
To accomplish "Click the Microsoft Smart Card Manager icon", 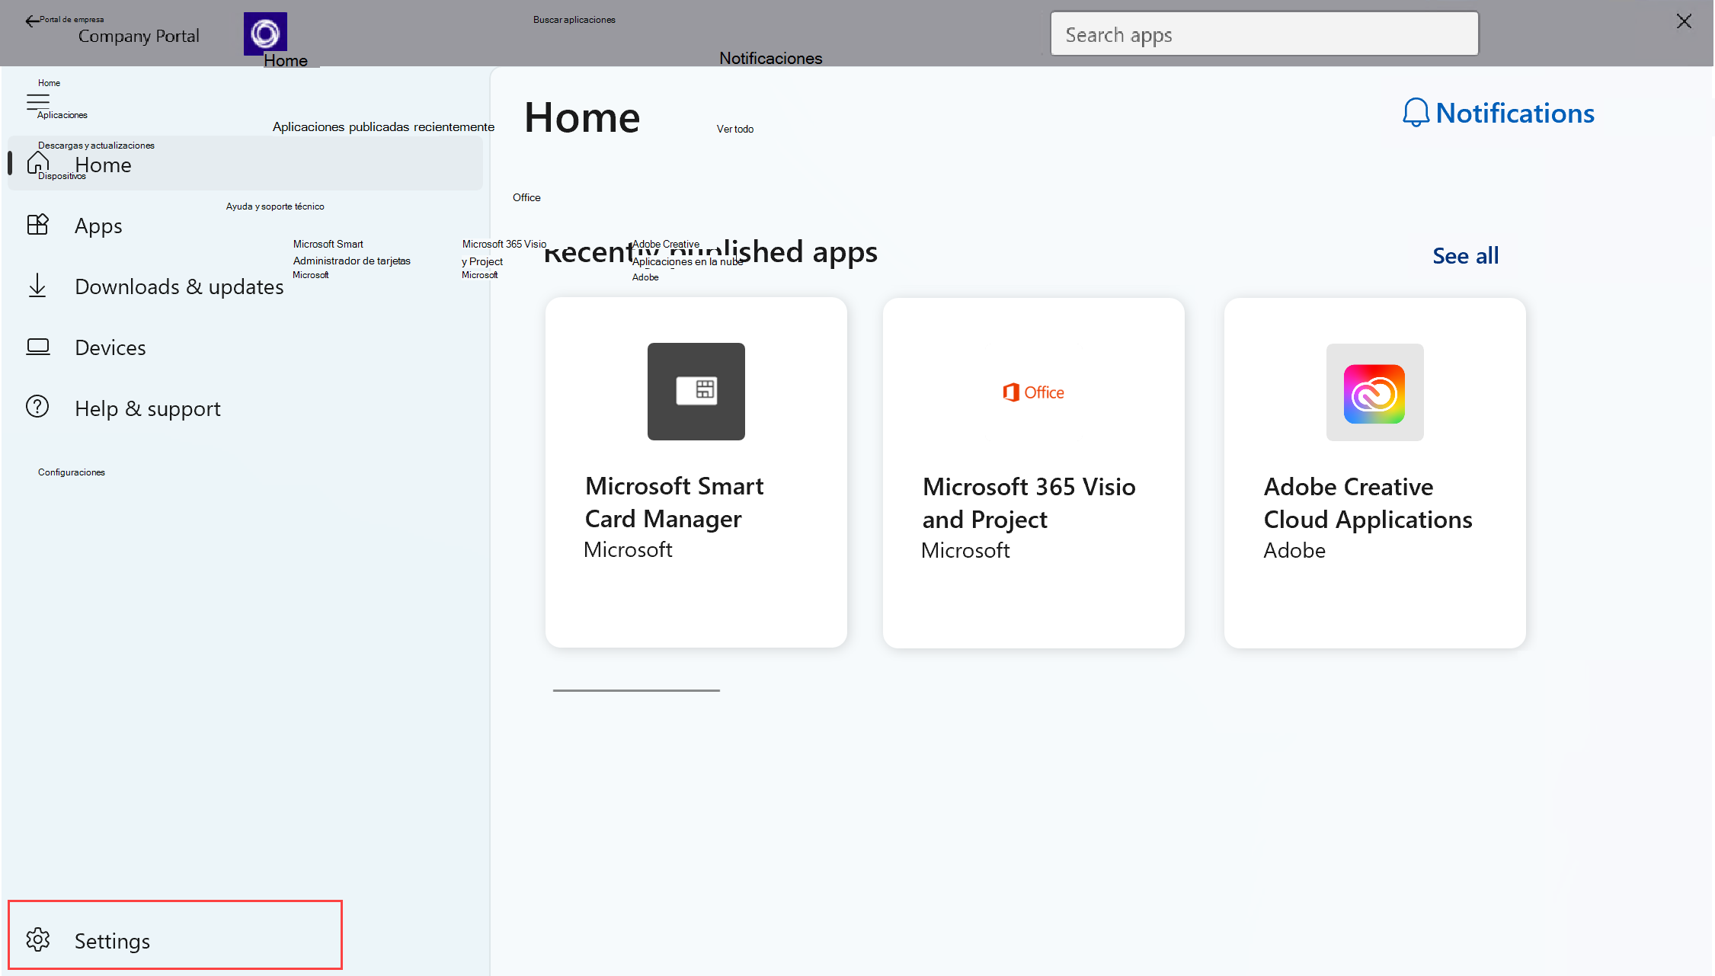I will pyautogui.click(x=695, y=391).
